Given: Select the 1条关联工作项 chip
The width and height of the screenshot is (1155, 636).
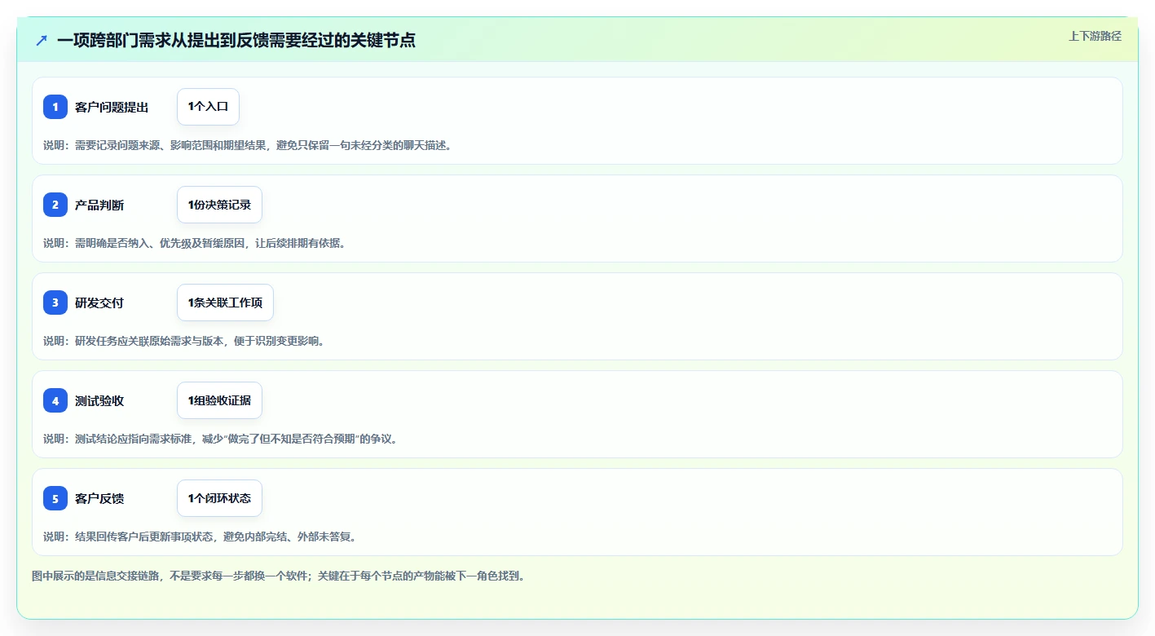Looking at the screenshot, I should [225, 303].
